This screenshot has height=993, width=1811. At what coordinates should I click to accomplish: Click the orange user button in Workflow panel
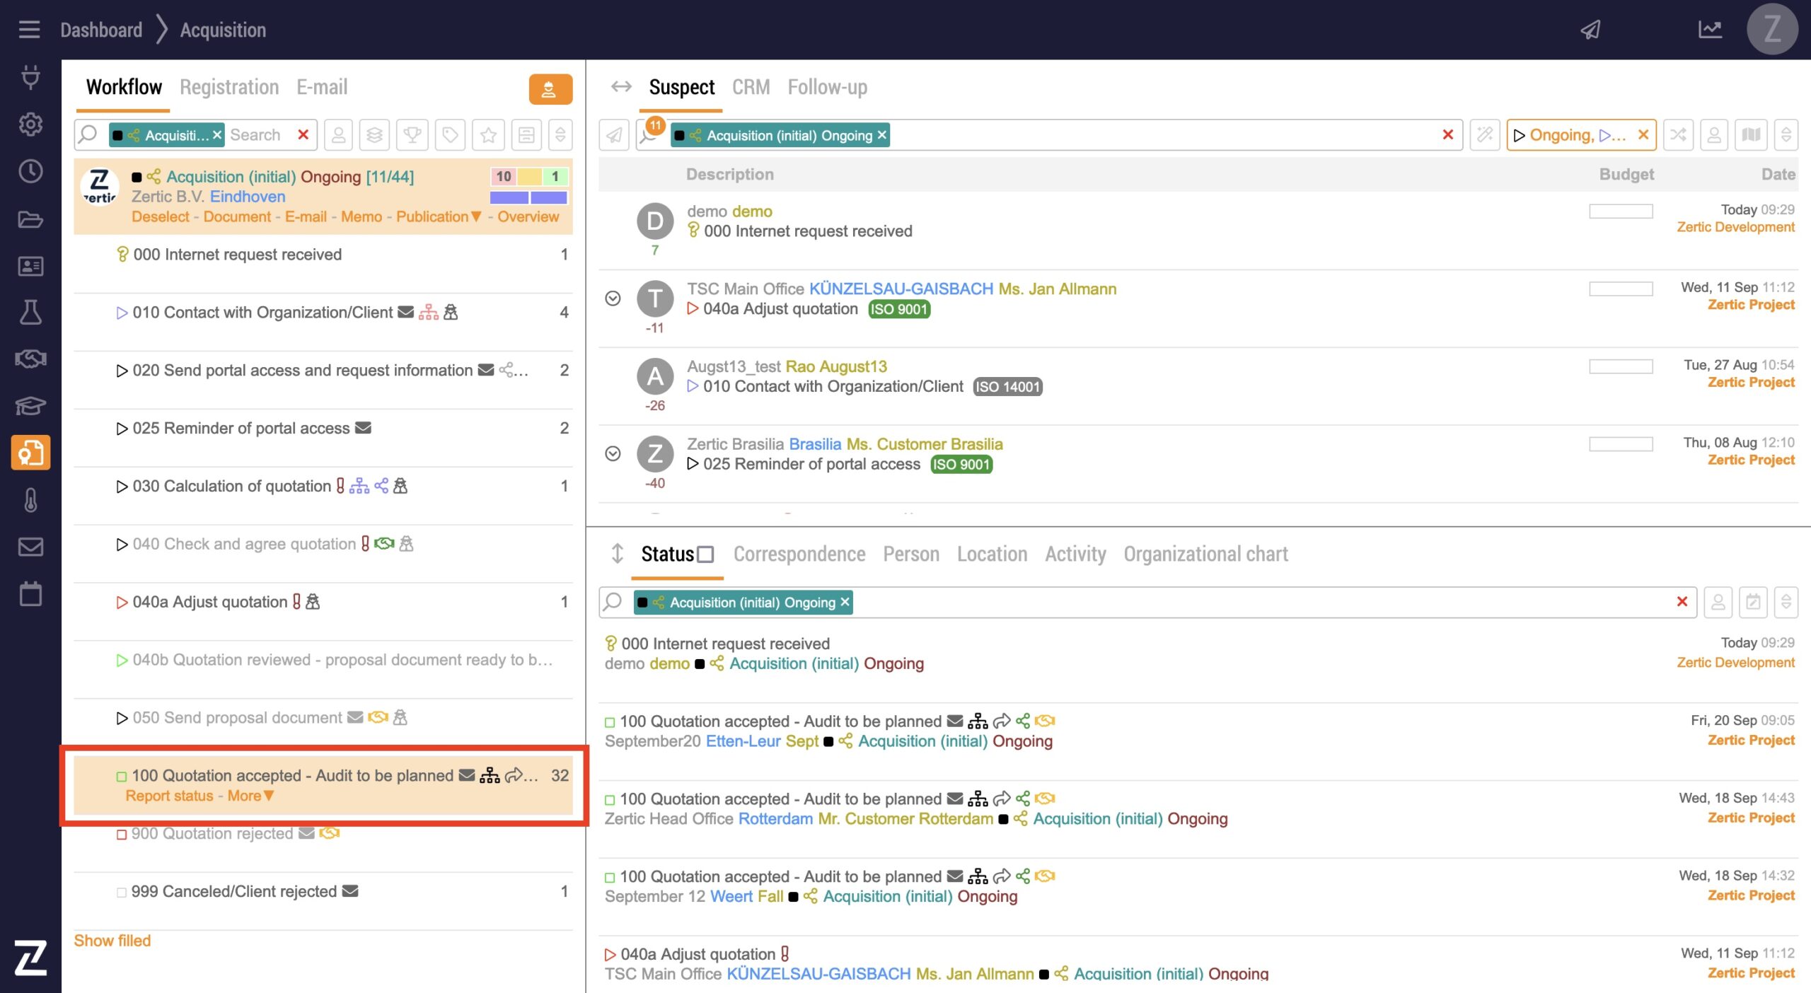[550, 89]
